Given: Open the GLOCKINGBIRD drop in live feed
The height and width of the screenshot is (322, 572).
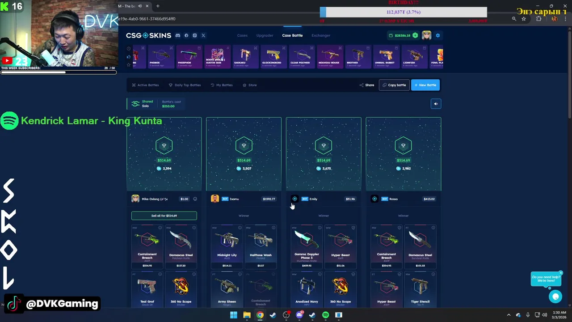Looking at the screenshot, I should click(x=273, y=56).
